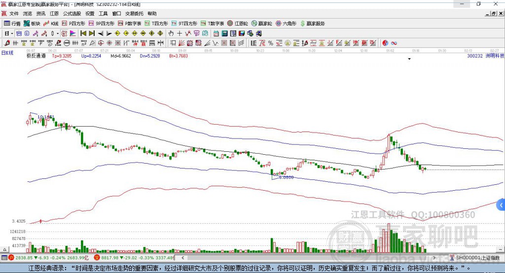Open the calendar icon

pyautogui.click(x=216, y=34)
